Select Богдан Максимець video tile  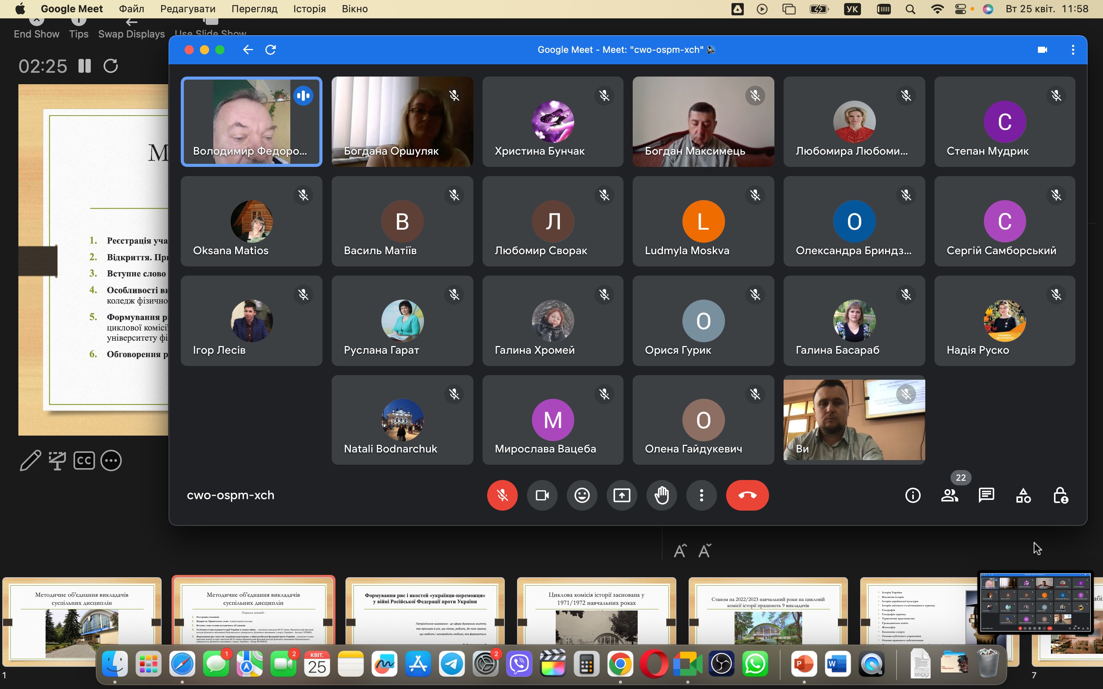tap(703, 122)
